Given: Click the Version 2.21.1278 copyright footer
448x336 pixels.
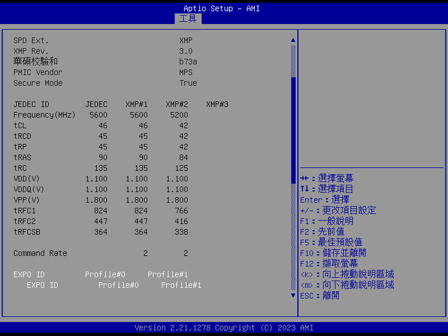Looking at the screenshot, I should (x=224, y=328).
